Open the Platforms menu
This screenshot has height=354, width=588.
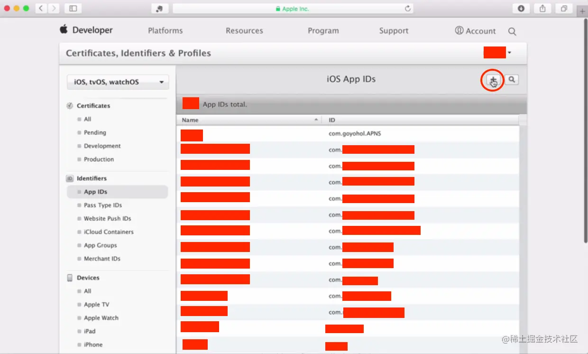point(165,31)
